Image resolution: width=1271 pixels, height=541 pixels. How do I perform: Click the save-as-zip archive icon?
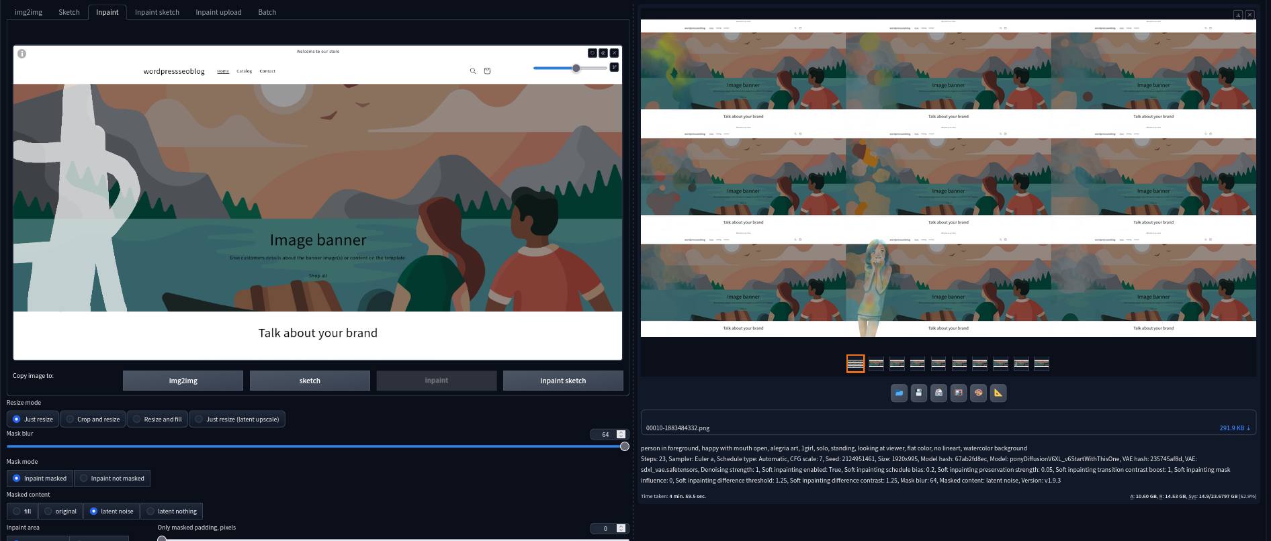(x=938, y=393)
